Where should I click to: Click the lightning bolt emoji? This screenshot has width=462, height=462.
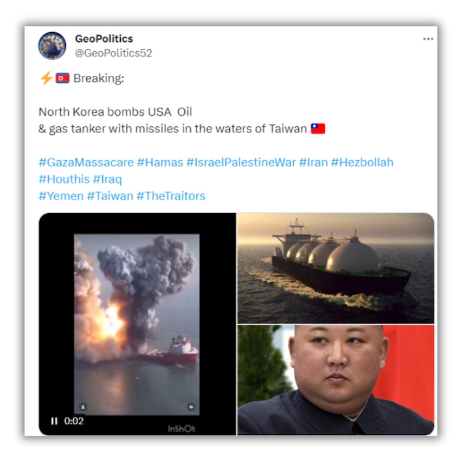(x=46, y=78)
